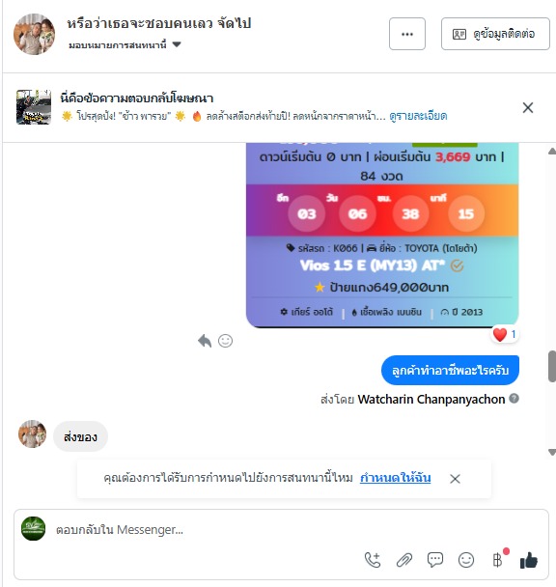
Task: Start a call using the phone icon
Action: (x=373, y=560)
